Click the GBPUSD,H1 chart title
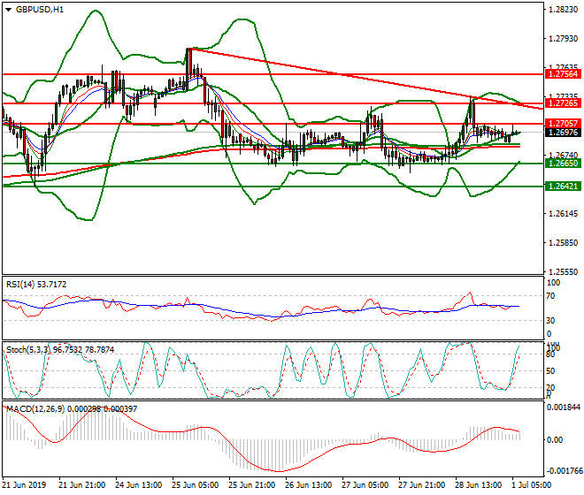Viewport: 584px width, 495px height. click(40, 10)
